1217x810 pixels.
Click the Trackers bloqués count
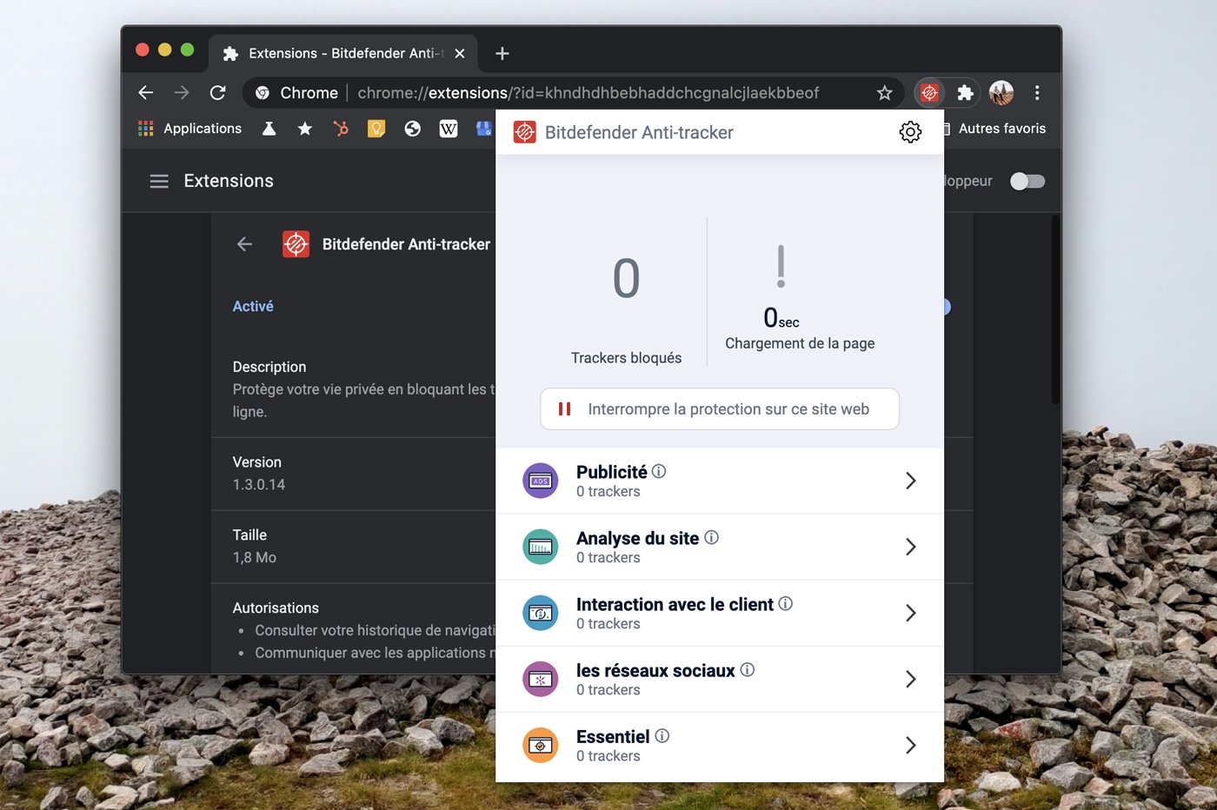pos(626,278)
